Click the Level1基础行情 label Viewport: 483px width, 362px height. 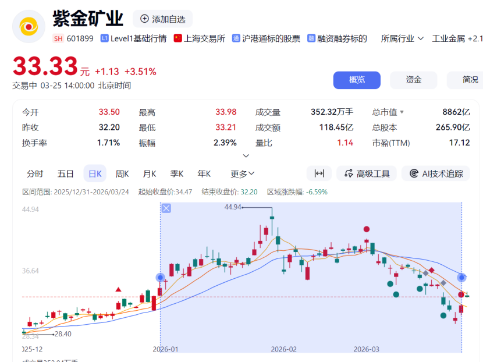[138, 38]
